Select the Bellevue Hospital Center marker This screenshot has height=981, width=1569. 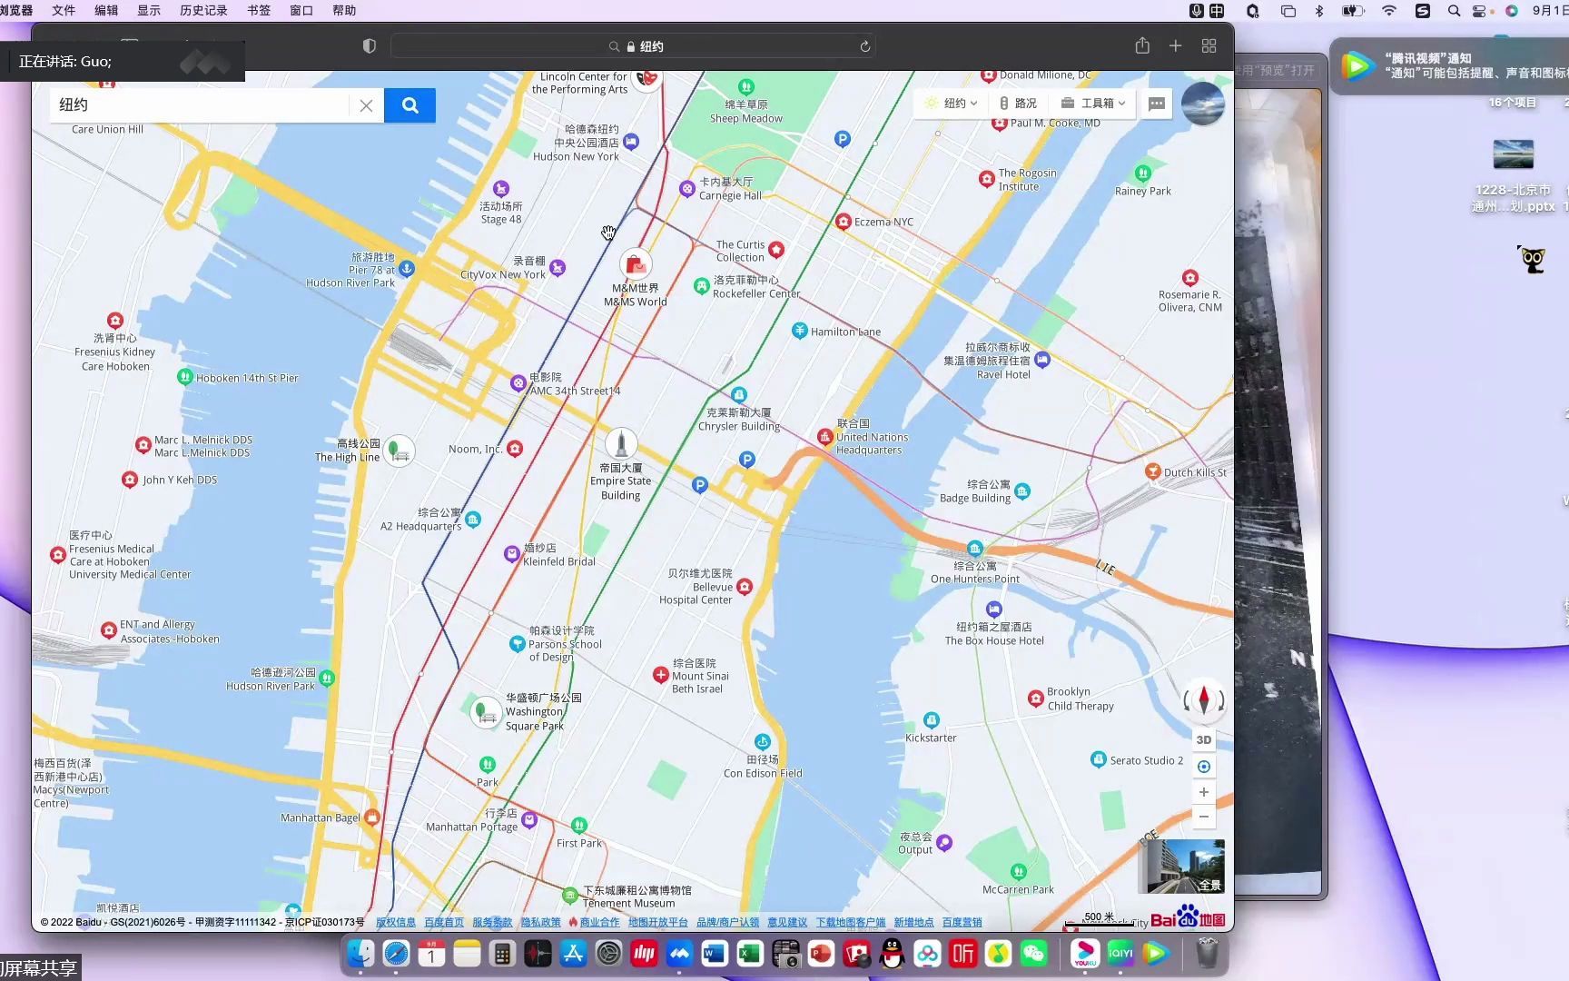tap(745, 587)
